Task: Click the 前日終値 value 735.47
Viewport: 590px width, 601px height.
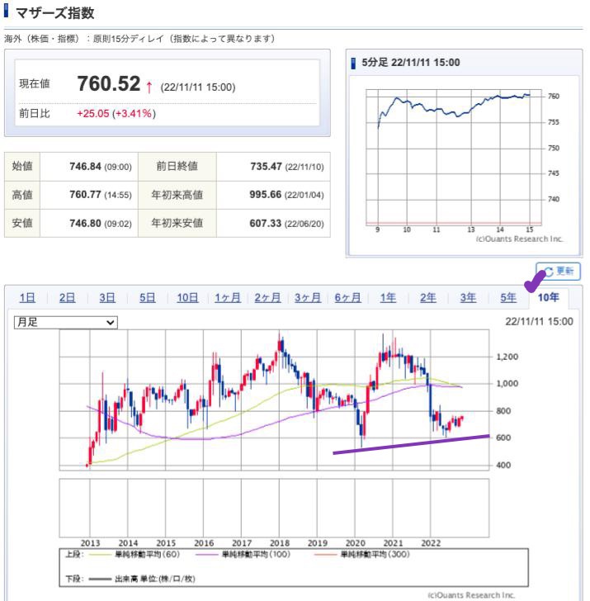Action: (x=266, y=167)
